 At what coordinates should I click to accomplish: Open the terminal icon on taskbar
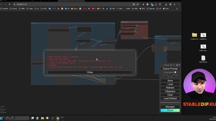coord(62,118)
